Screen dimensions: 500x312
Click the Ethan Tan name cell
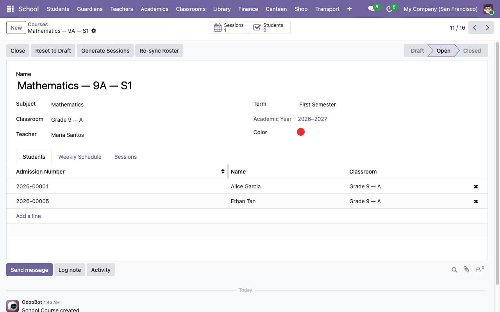click(x=243, y=201)
